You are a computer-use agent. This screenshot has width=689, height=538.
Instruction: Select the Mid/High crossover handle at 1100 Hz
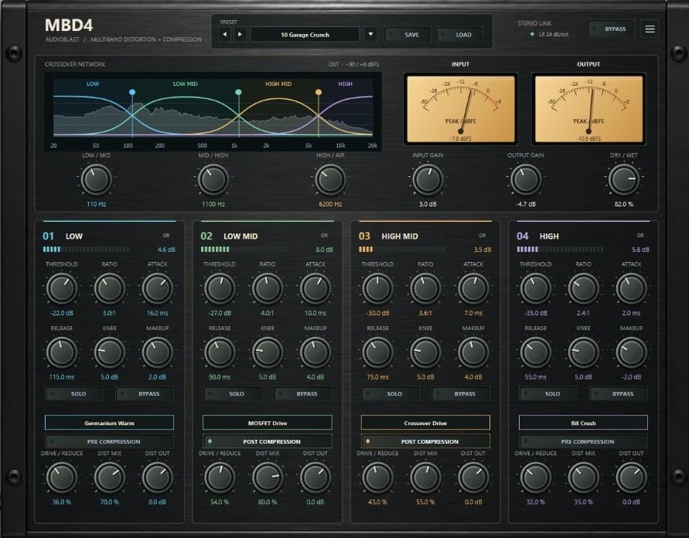click(x=238, y=92)
